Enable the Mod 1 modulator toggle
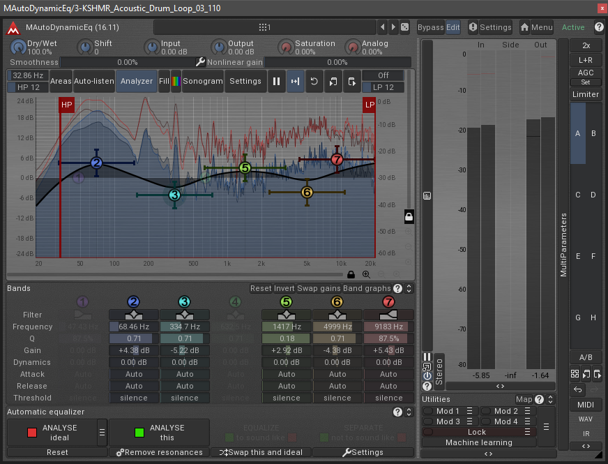 pyautogui.click(x=427, y=412)
